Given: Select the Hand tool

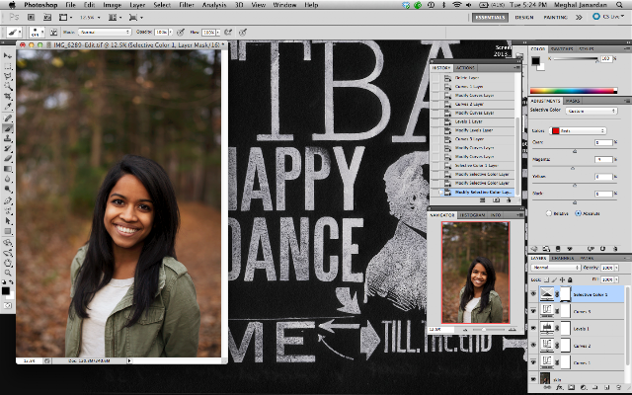Looking at the screenshot, I should [8, 263].
